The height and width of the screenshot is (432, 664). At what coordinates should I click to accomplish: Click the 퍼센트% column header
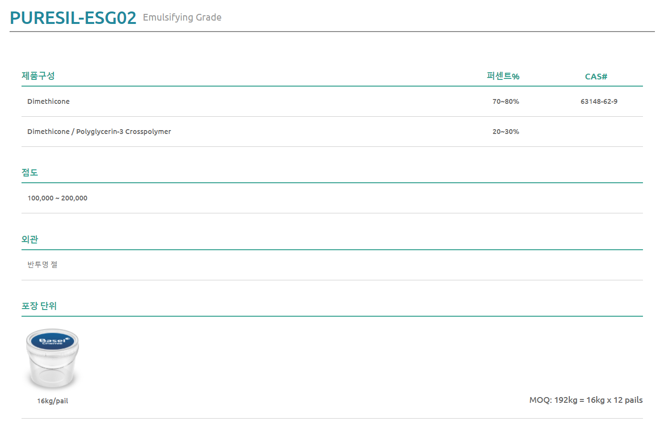(503, 76)
